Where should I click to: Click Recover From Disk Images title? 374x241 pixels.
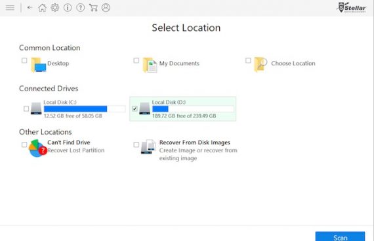click(x=195, y=142)
